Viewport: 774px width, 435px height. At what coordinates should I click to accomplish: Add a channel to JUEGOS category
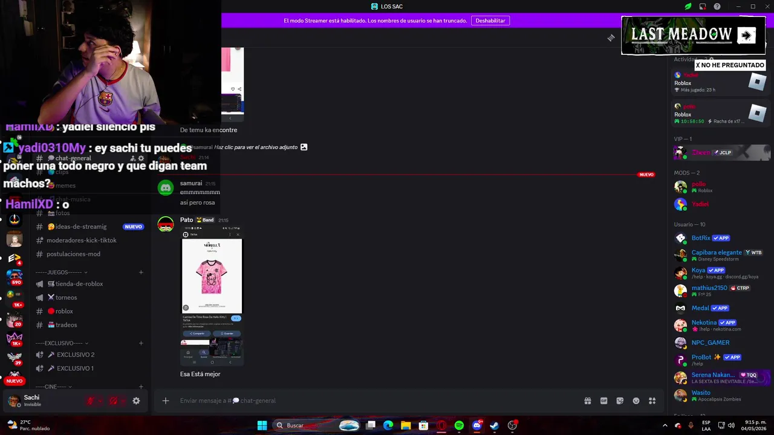click(141, 272)
